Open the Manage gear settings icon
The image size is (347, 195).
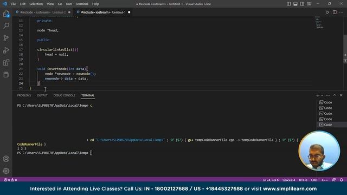click(6, 171)
